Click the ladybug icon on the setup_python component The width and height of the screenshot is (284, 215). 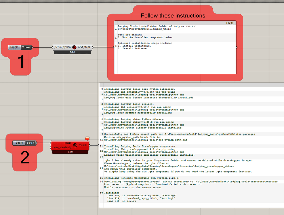74,47
